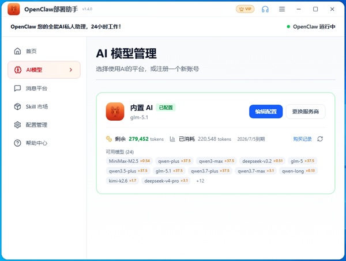346x261 pixels.
Task: Select the qwen-long model tag
Action: coord(298,171)
